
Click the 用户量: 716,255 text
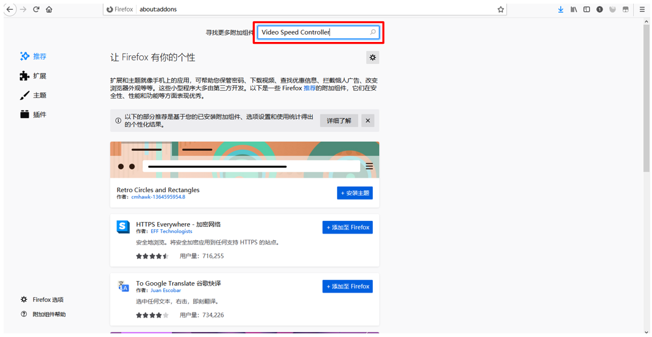click(x=202, y=256)
